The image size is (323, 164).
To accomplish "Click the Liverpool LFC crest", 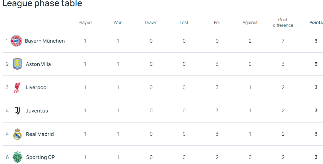I will point(17,87).
